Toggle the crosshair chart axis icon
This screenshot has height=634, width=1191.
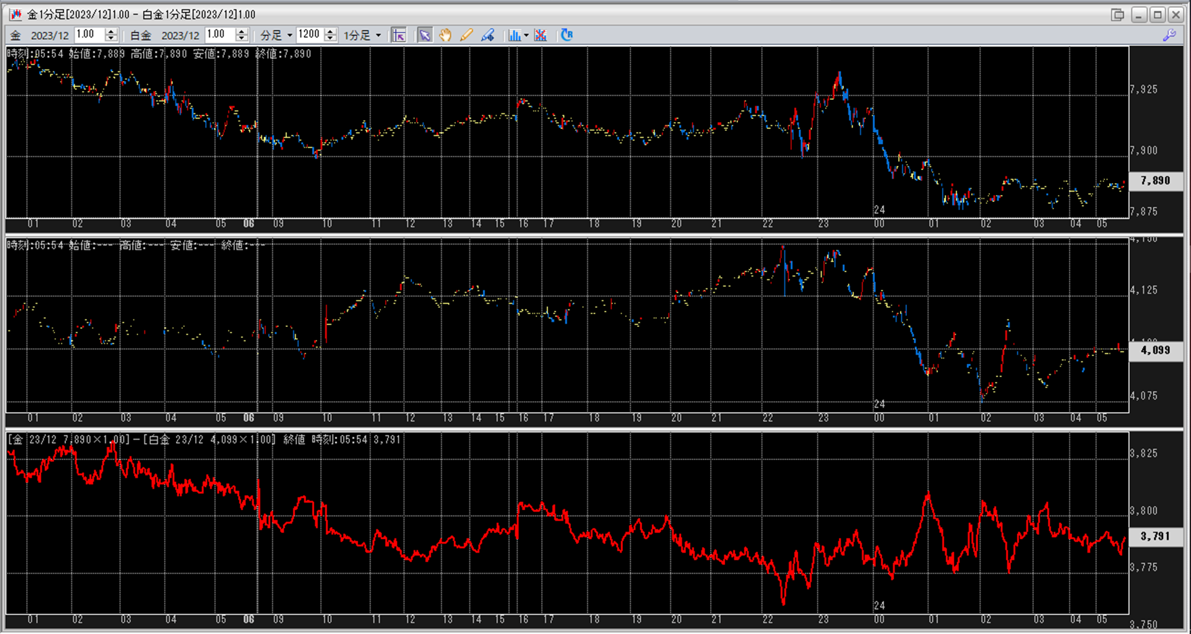click(x=399, y=35)
